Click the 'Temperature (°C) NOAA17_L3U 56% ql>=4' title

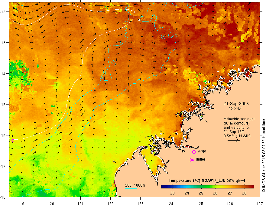207,181
